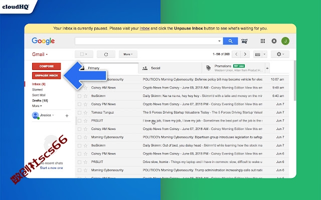Go to older messages page arrow
The image size is (321, 200).
(x=245, y=54)
